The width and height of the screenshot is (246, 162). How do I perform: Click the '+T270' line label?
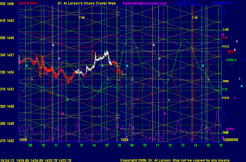[225, 98]
